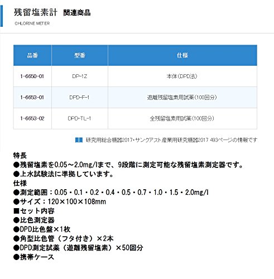Select model DP-1Z cell
Image resolution: width=274 pixels, height=279 pixels.
[x=80, y=76]
